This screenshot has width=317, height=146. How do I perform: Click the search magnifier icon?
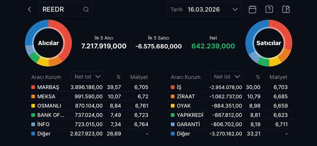86,9
